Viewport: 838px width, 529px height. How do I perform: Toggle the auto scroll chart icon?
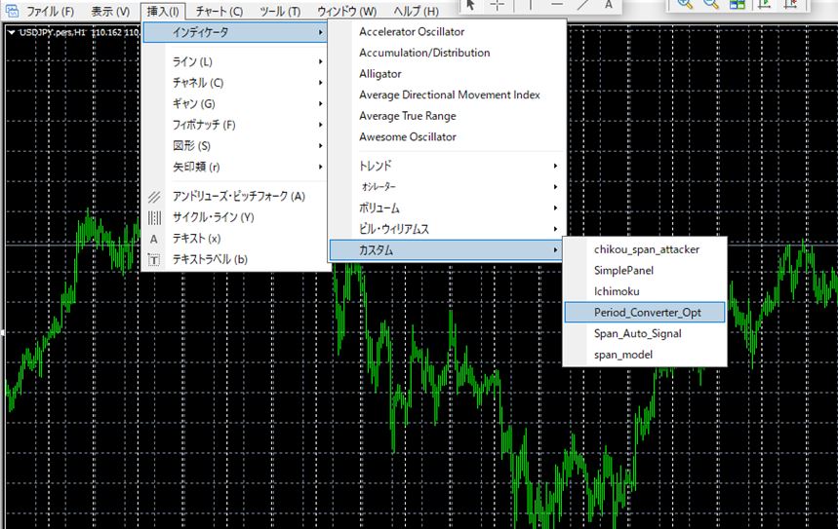tap(764, 4)
